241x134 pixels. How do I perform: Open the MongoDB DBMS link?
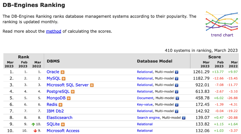[56, 98]
